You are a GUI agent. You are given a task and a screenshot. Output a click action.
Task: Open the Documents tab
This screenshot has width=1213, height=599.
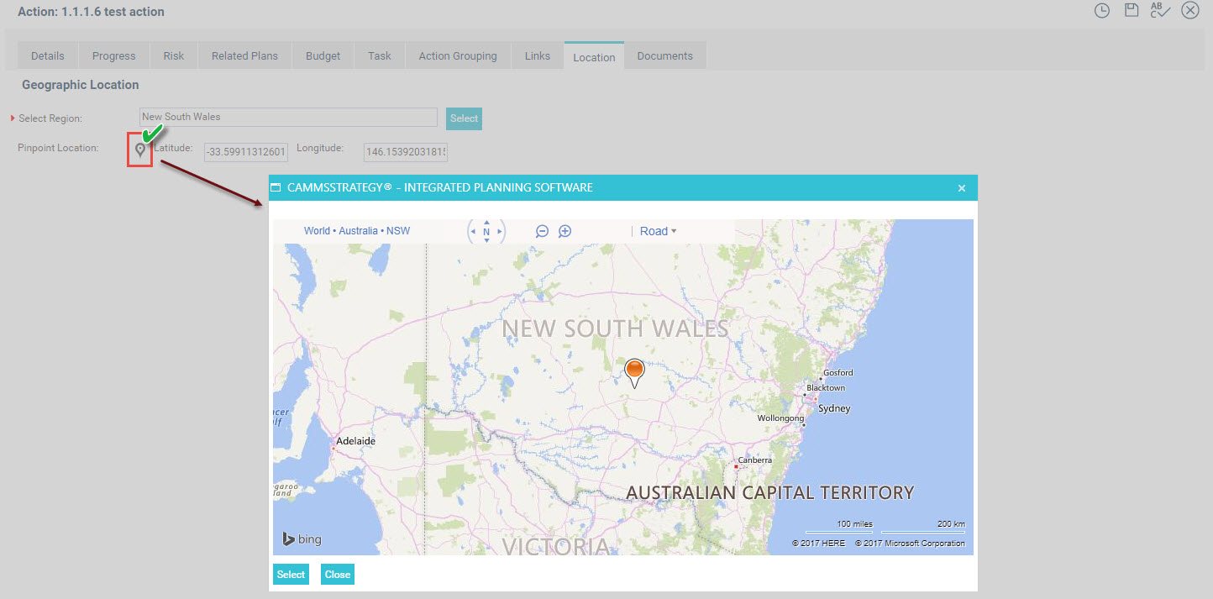[665, 55]
